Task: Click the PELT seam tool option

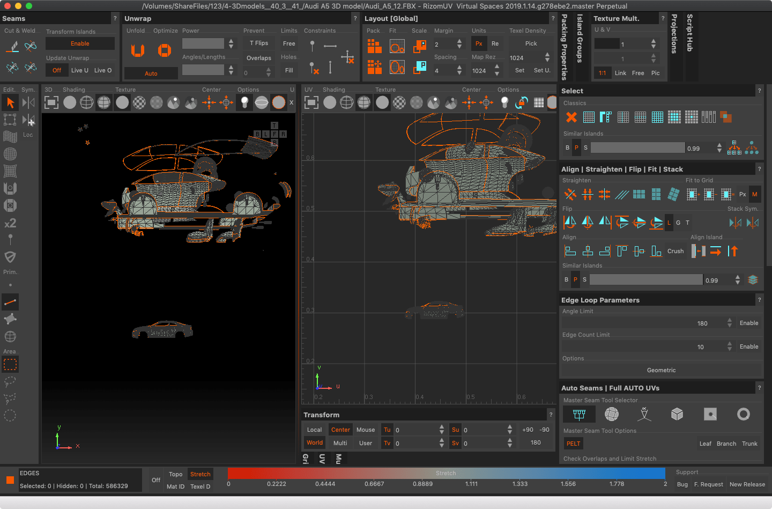Action: tap(573, 444)
